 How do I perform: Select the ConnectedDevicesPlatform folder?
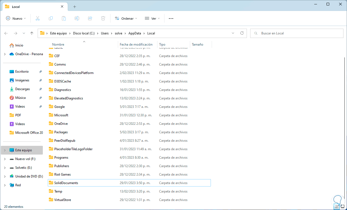coord(129,73)
